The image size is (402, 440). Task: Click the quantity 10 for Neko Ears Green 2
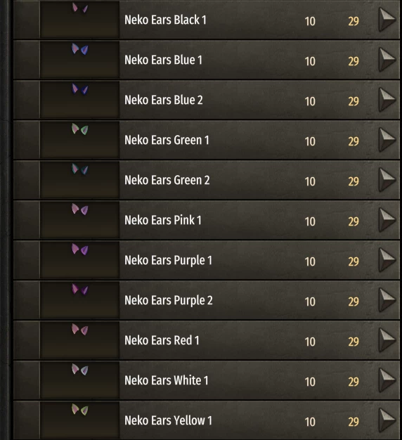point(310,181)
